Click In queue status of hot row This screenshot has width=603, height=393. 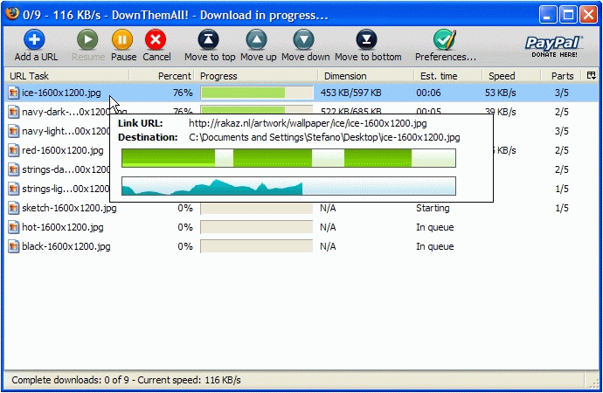[435, 227]
